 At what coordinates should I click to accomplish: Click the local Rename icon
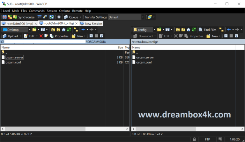[46, 36]
